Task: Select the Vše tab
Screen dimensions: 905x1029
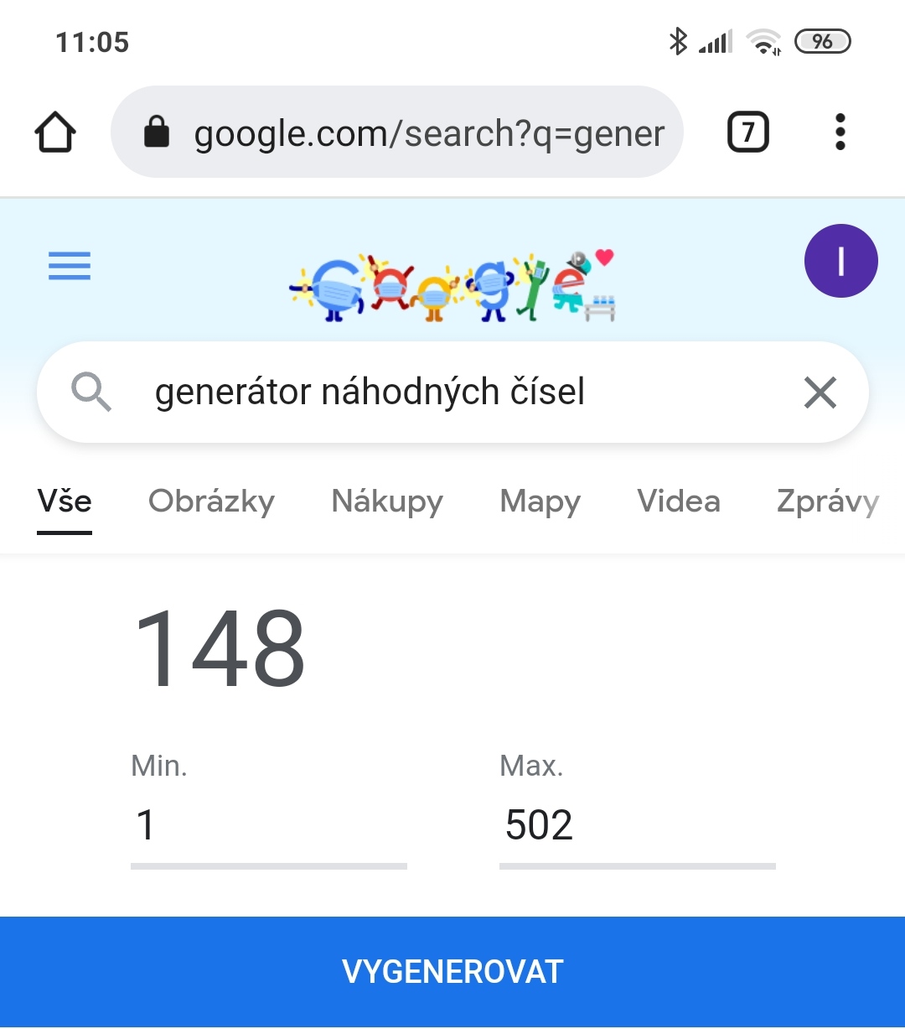Action: click(x=65, y=502)
